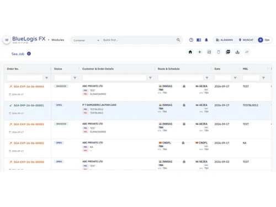Open the ALAMANA company selector
276x207 pixels.
[225, 40]
